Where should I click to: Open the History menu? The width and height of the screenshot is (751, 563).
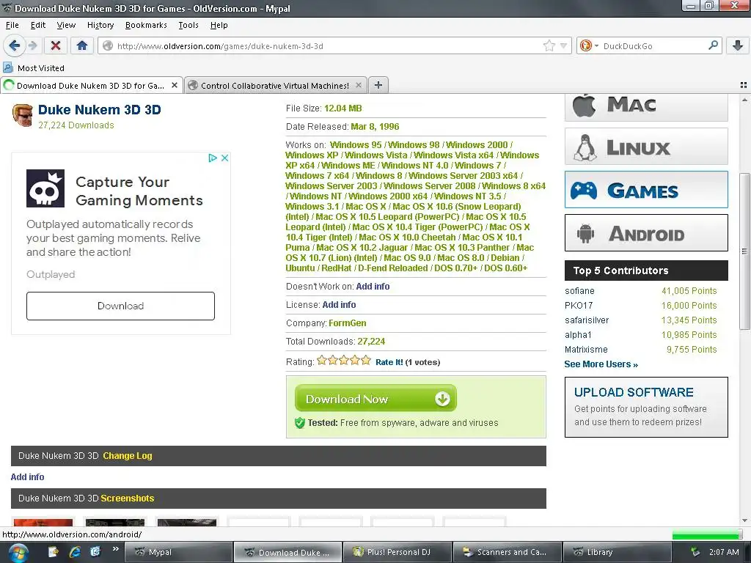100,25
